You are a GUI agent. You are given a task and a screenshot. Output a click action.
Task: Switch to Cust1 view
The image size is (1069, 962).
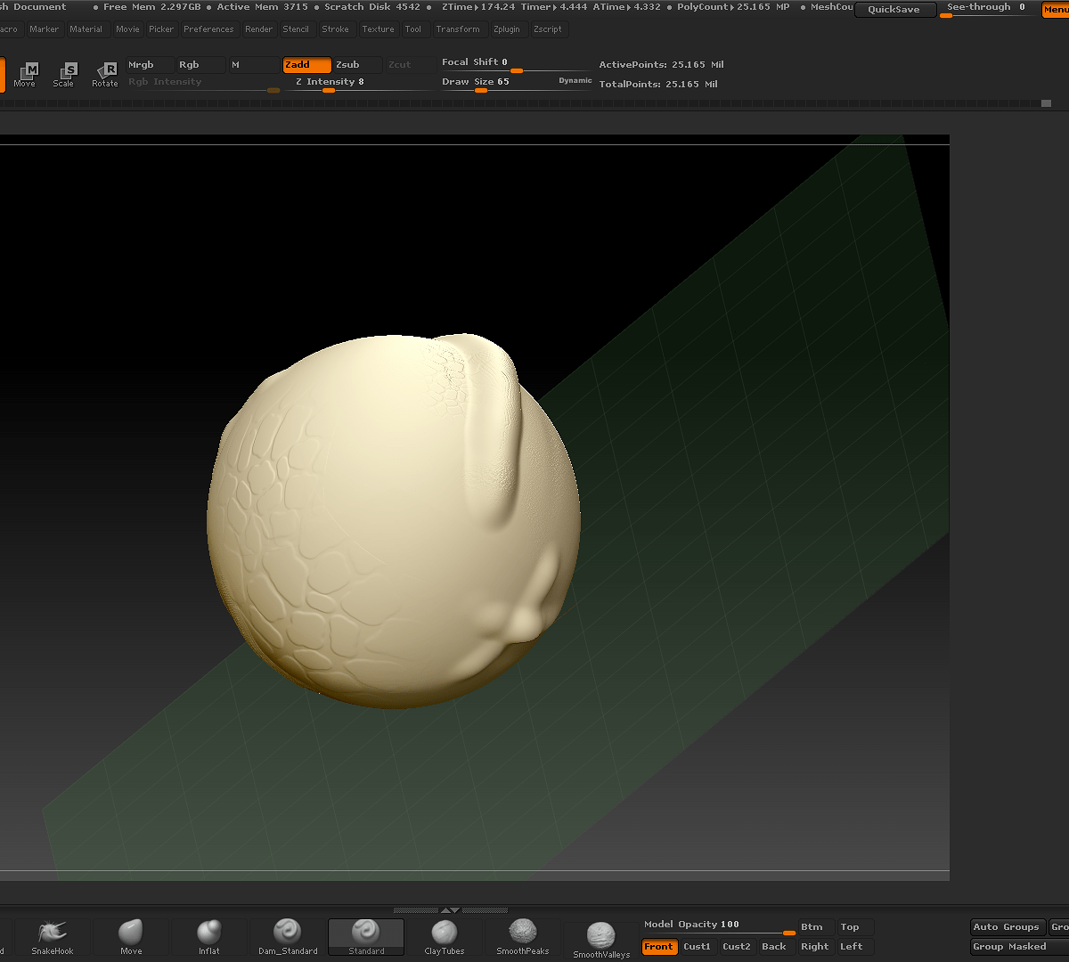coord(698,947)
